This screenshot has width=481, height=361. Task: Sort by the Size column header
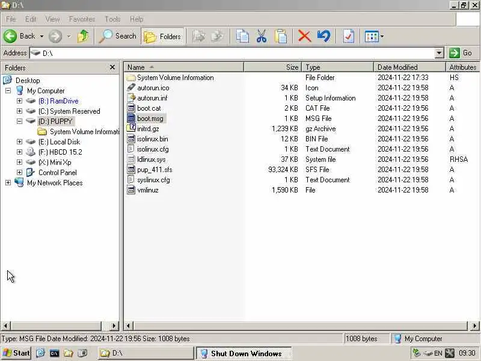[x=273, y=67]
